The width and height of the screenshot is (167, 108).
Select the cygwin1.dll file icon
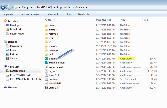click(46, 71)
